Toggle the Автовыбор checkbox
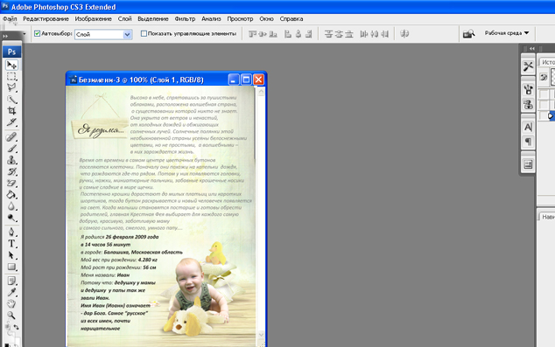This screenshot has height=347, width=555. click(x=37, y=33)
